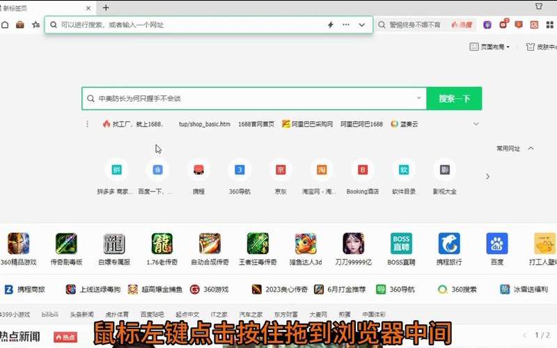Open the 拼多多 商家 shortcut icon
557x348 pixels.
click(116, 170)
